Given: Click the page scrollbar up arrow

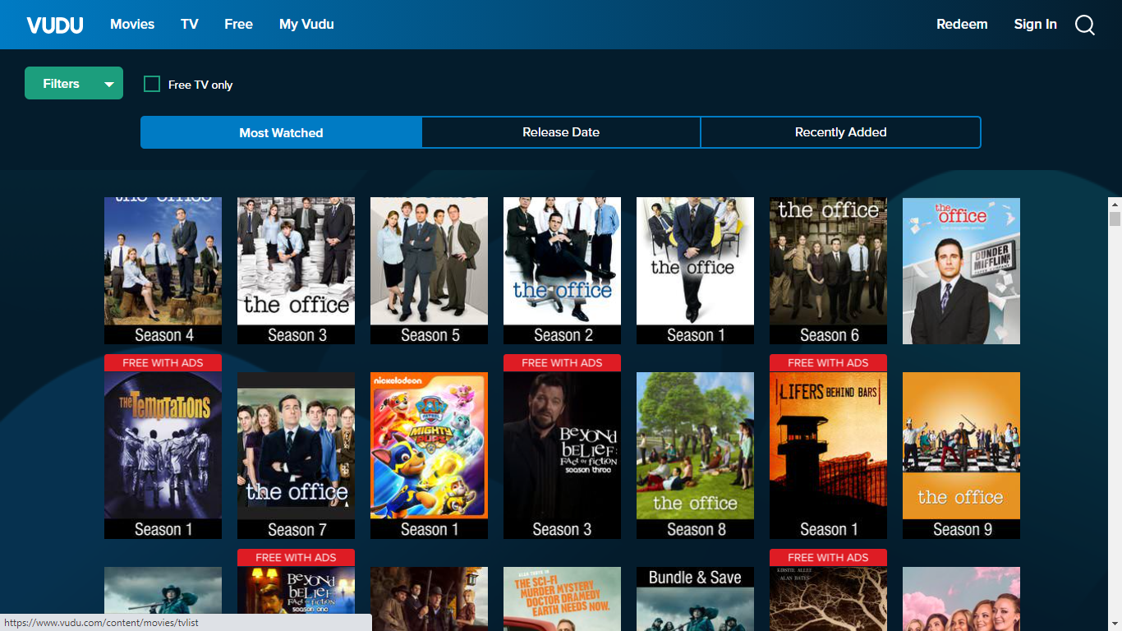Looking at the screenshot, I should click(x=1115, y=204).
